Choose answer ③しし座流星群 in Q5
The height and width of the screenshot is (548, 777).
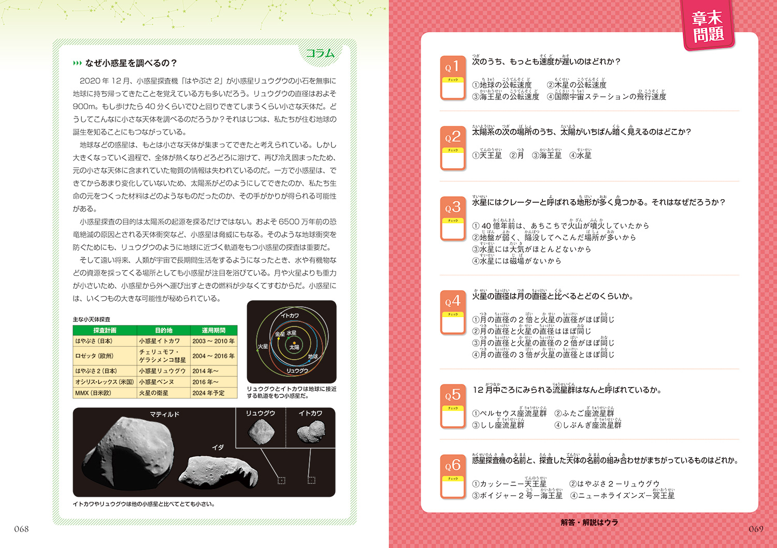(498, 425)
